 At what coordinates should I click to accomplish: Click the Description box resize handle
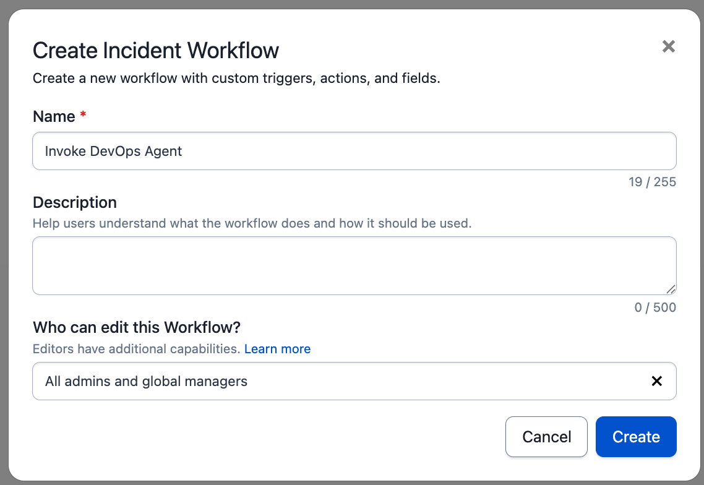pos(671,289)
